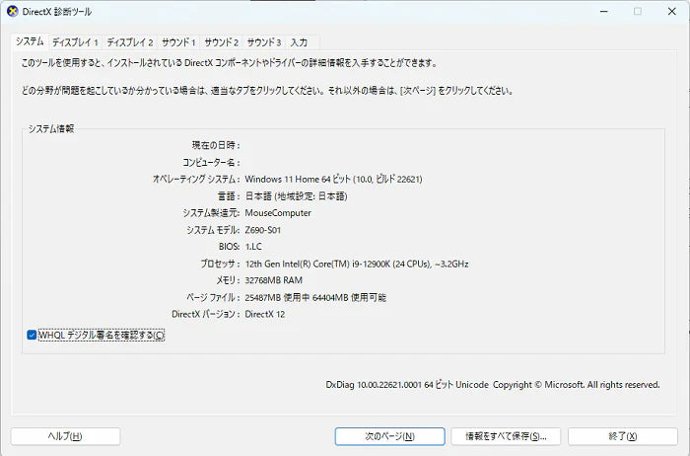Viewport: 690px width, 456px height.
Task: Exit using the 終了 button
Action: pyautogui.click(x=622, y=435)
